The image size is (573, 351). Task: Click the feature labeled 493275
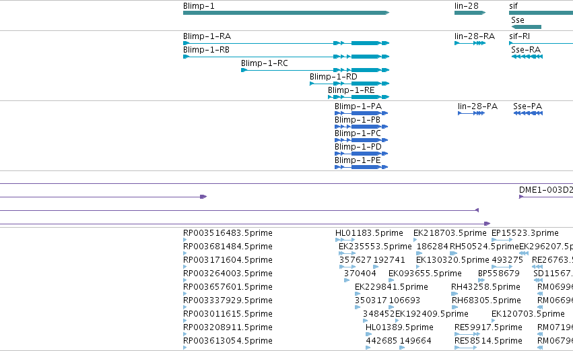[507, 260]
